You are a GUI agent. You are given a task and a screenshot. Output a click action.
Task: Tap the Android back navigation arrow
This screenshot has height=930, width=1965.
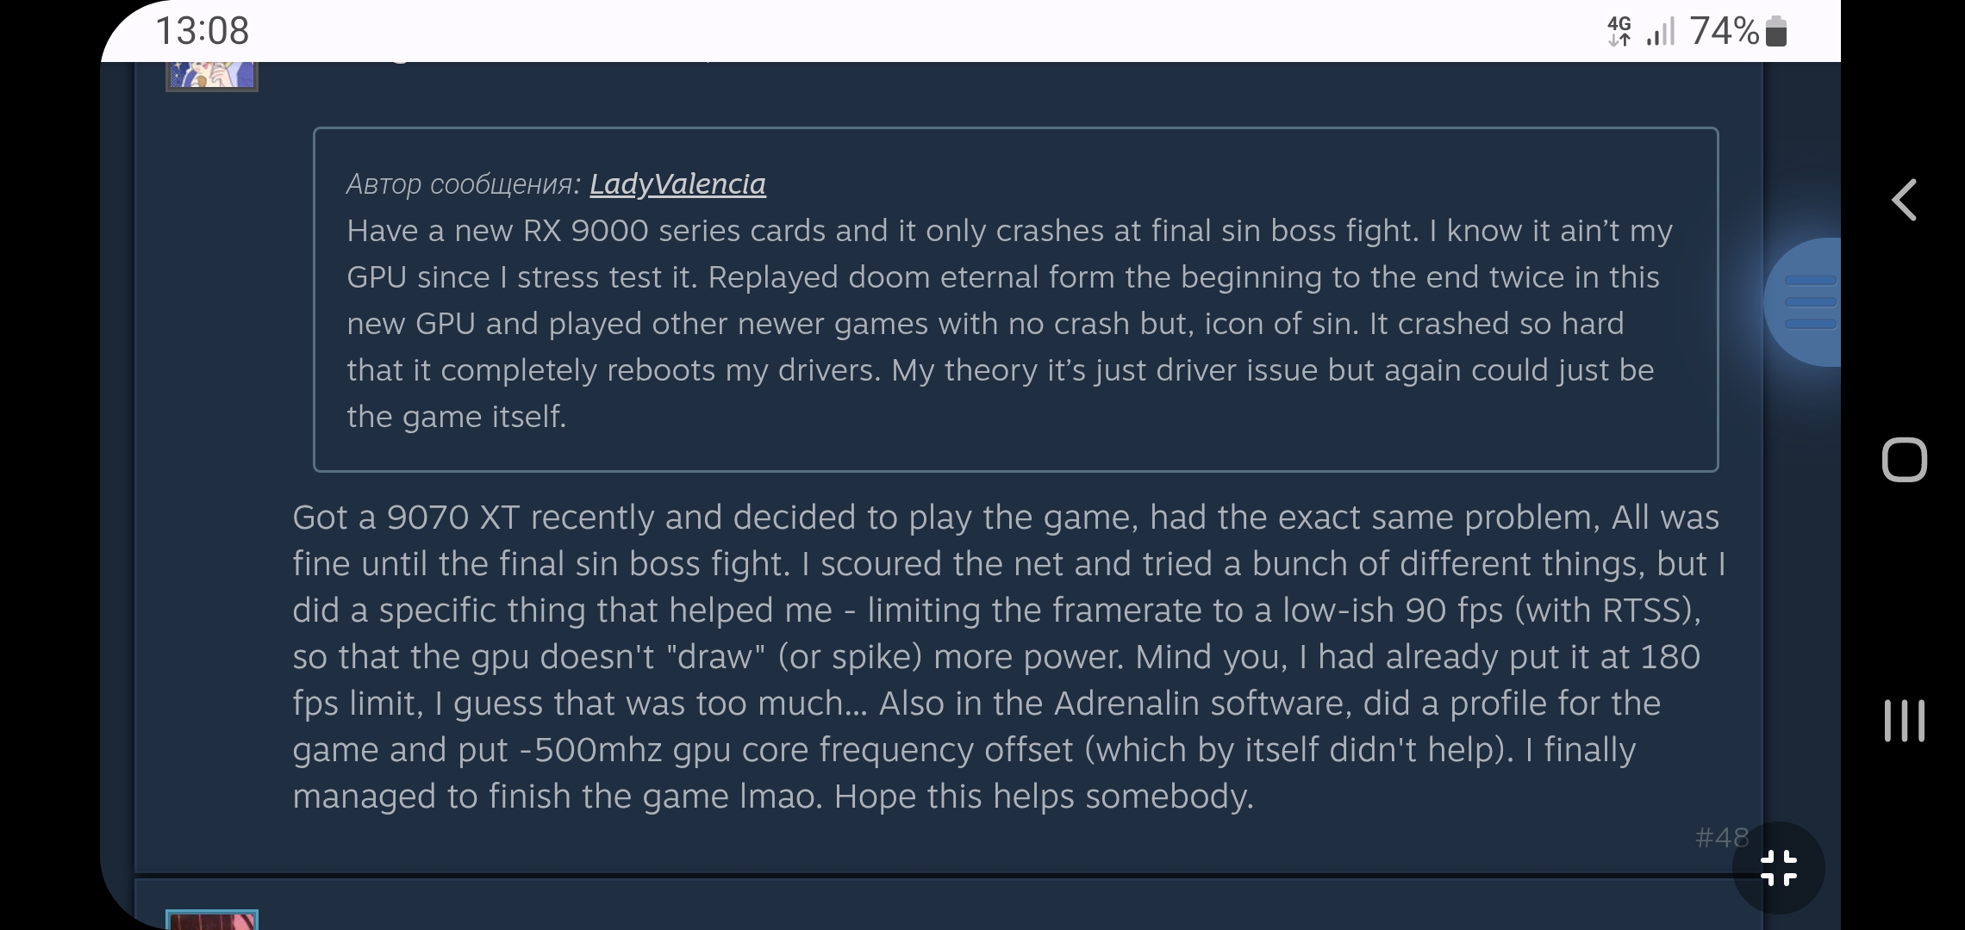1905,201
